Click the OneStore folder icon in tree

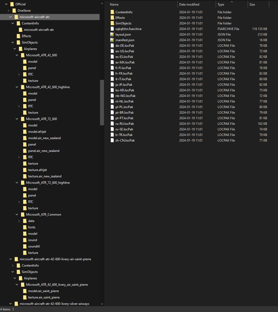pos(14,11)
